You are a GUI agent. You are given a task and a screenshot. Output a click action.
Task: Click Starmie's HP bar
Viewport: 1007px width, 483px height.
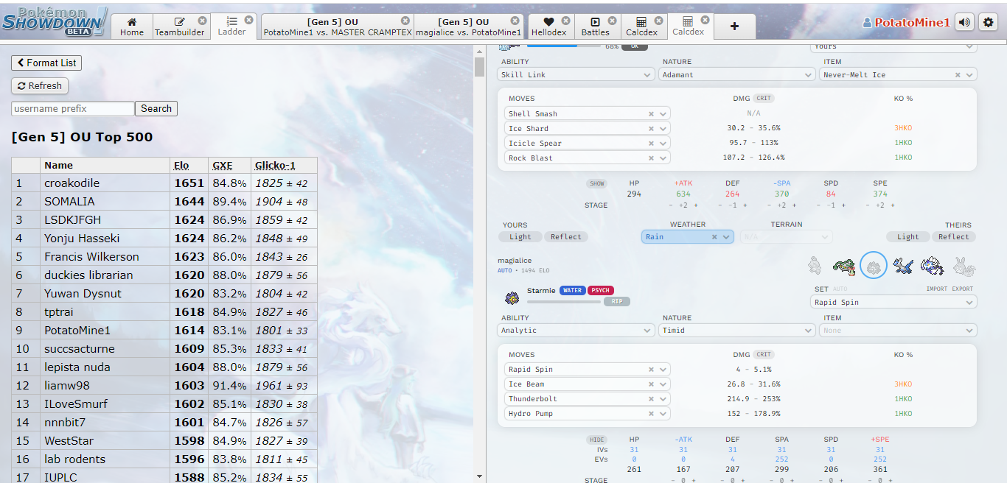(564, 302)
